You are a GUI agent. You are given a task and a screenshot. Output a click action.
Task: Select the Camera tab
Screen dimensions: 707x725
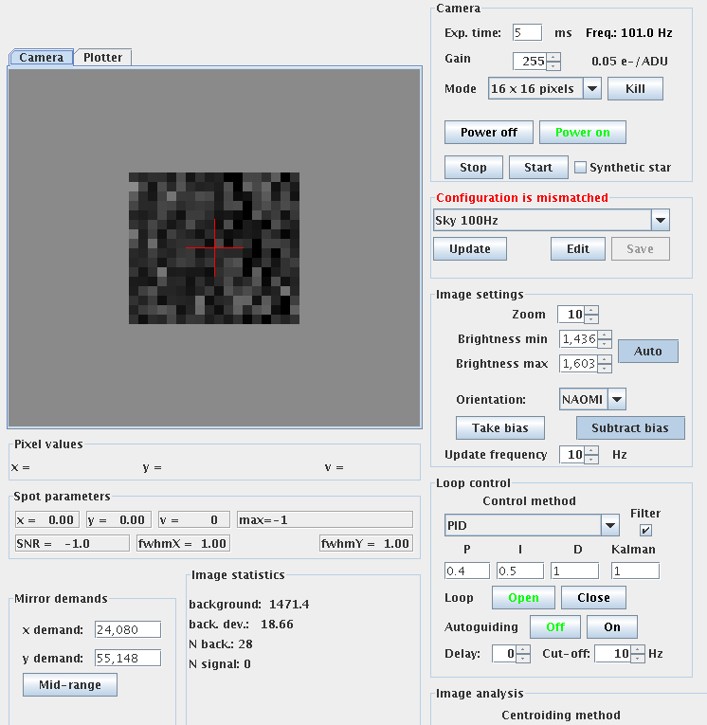tap(42, 58)
